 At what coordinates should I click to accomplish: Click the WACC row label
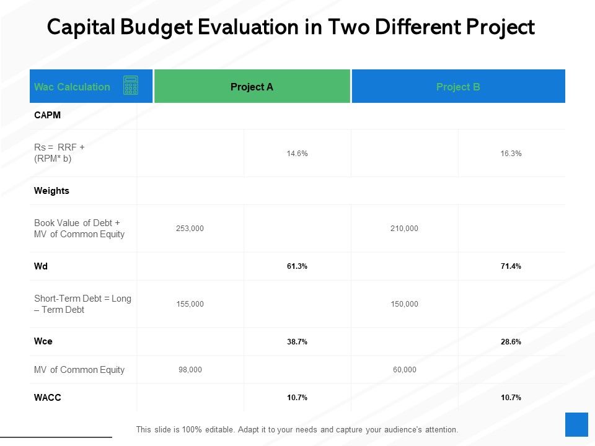click(48, 398)
